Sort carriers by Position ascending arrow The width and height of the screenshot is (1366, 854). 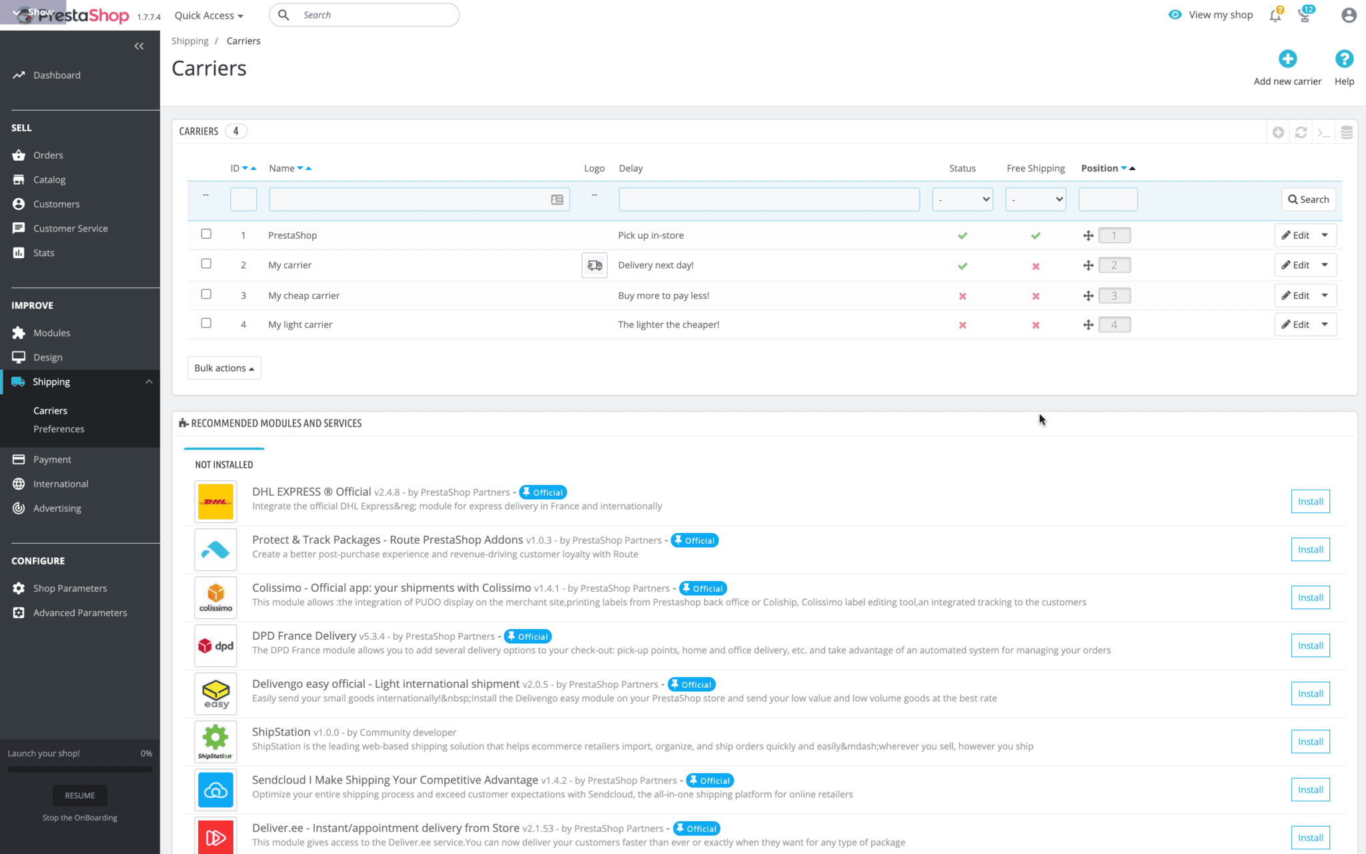click(x=1133, y=168)
